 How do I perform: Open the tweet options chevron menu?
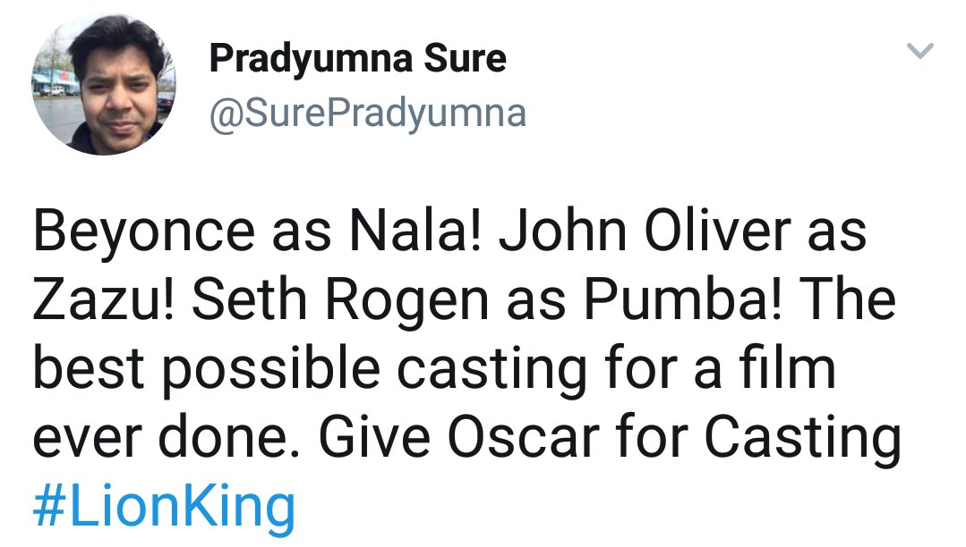919,50
